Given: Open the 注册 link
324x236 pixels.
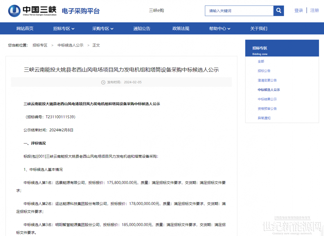Looking at the screenshot, I should pyautogui.click(x=314, y=10).
